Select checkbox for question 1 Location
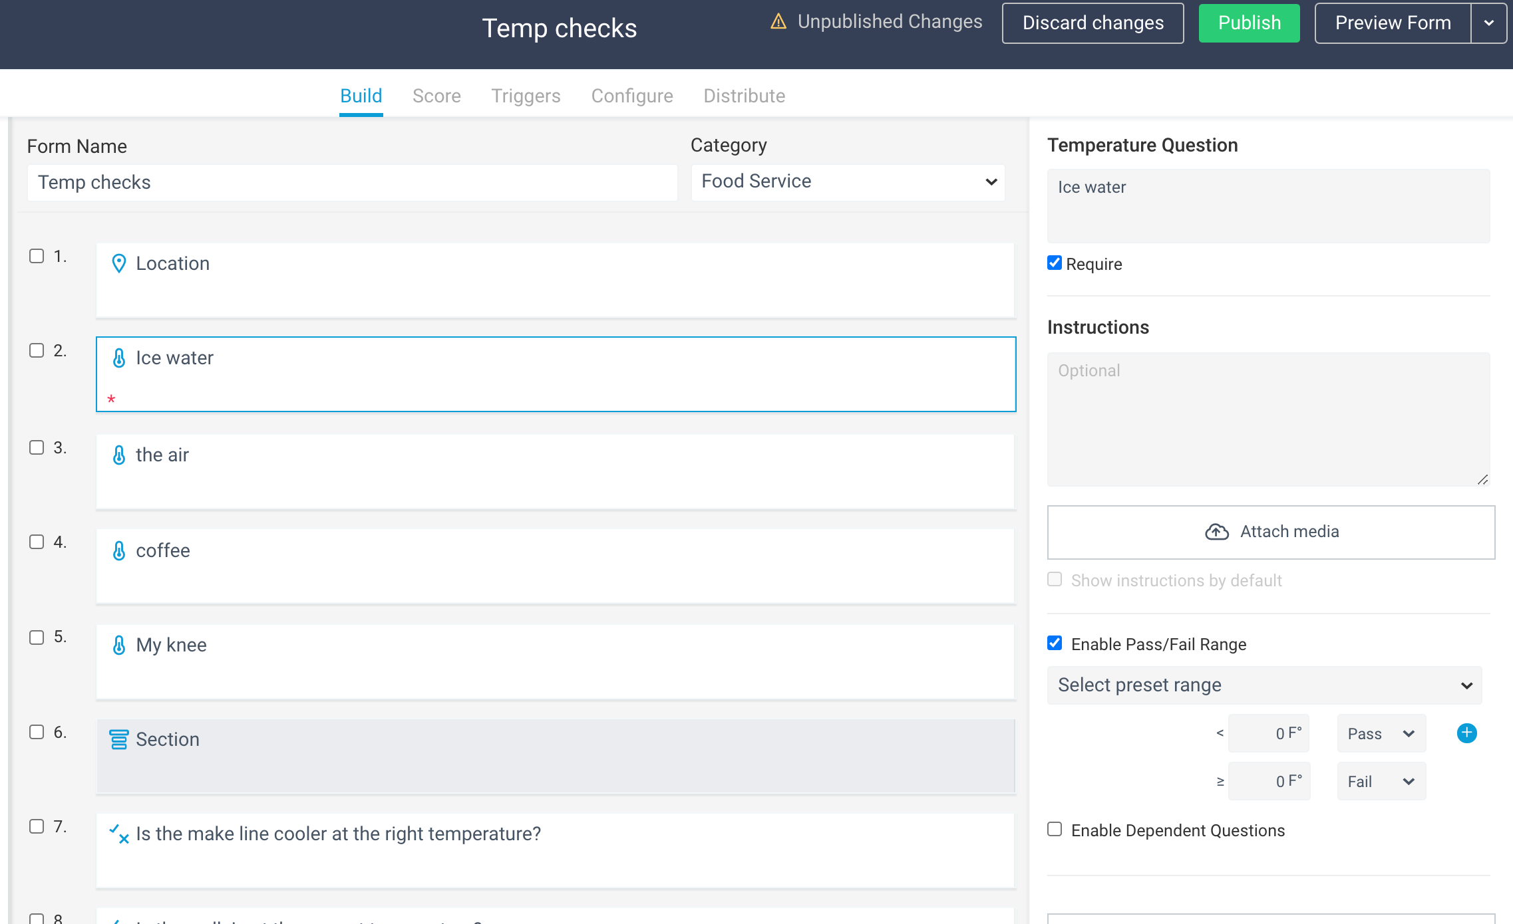Viewport: 1513px width, 924px height. coord(37,256)
